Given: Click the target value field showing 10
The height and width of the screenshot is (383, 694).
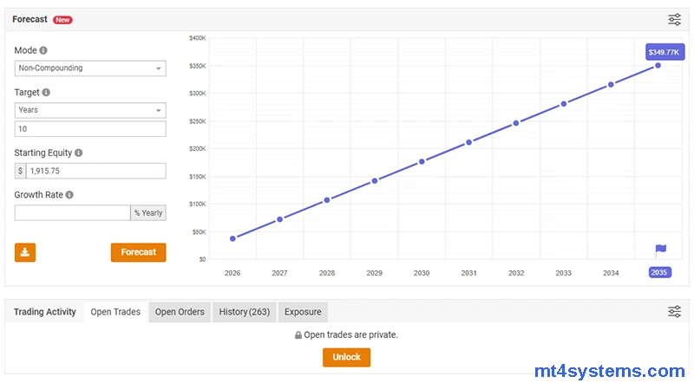Looking at the screenshot, I should (x=90, y=129).
